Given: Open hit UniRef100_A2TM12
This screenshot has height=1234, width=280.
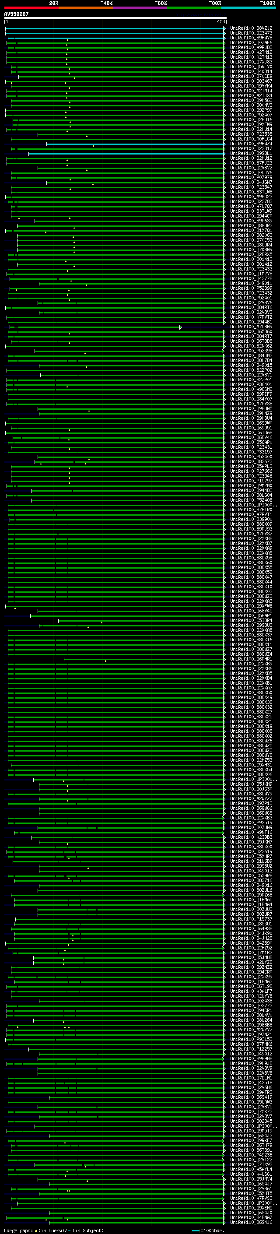Looking at the screenshot, I should (251, 52).
